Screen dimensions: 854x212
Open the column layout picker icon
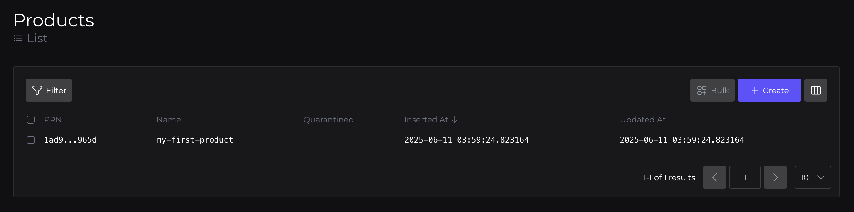(x=816, y=90)
